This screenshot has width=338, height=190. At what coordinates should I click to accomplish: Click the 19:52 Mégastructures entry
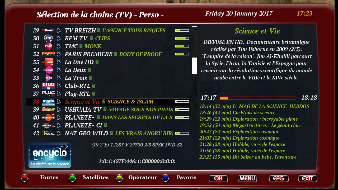pos(250,125)
